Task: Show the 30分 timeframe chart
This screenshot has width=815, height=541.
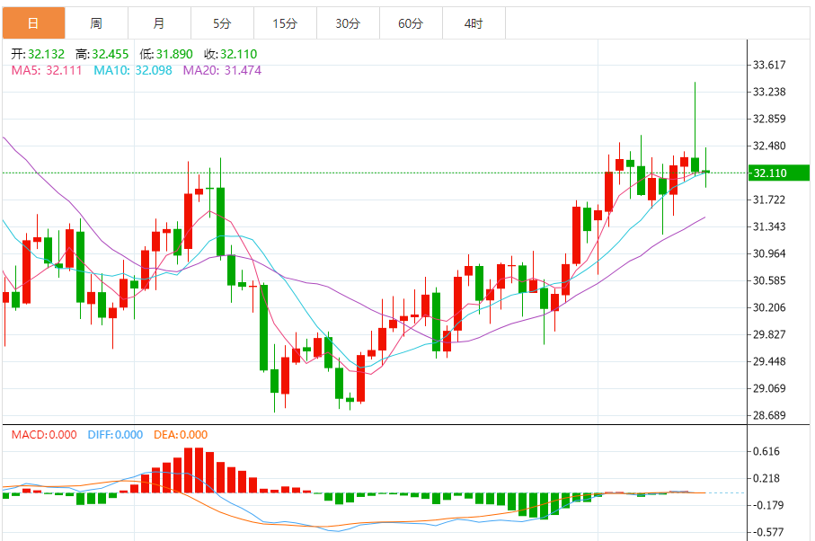Action: coord(349,22)
